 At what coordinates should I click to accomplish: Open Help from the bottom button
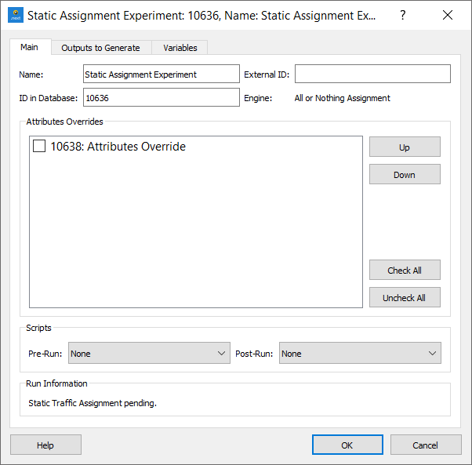pos(45,445)
